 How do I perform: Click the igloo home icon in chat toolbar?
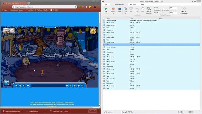[78, 85]
